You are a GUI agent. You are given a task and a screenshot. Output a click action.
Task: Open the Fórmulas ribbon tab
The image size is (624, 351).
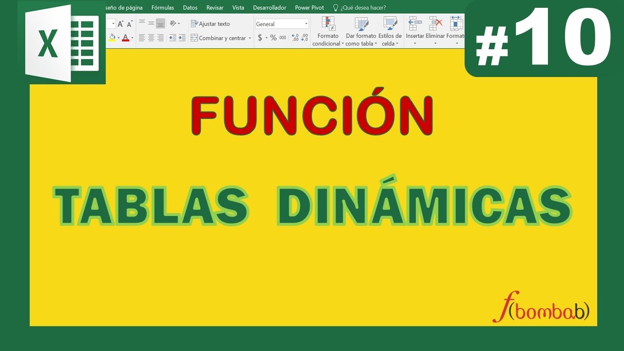[162, 8]
